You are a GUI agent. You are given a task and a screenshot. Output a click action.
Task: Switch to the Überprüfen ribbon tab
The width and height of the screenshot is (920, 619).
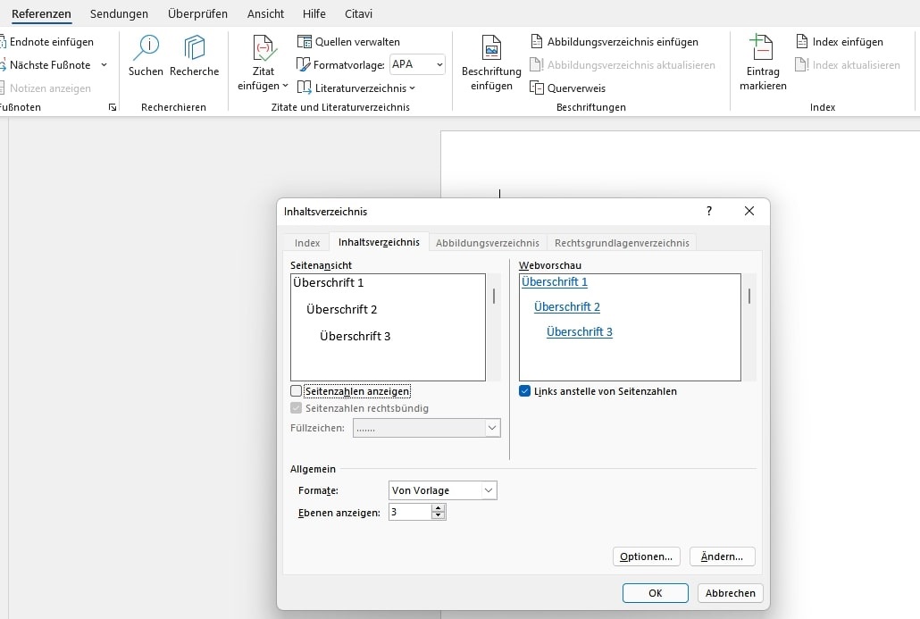197,13
